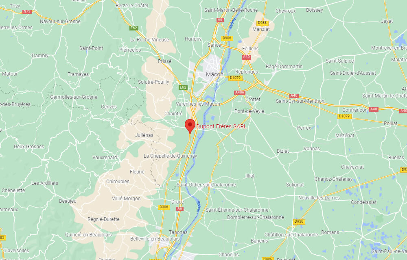The image size is (407, 260).
Task: Click the D306 road badge near Dracé
Action: click(164, 207)
